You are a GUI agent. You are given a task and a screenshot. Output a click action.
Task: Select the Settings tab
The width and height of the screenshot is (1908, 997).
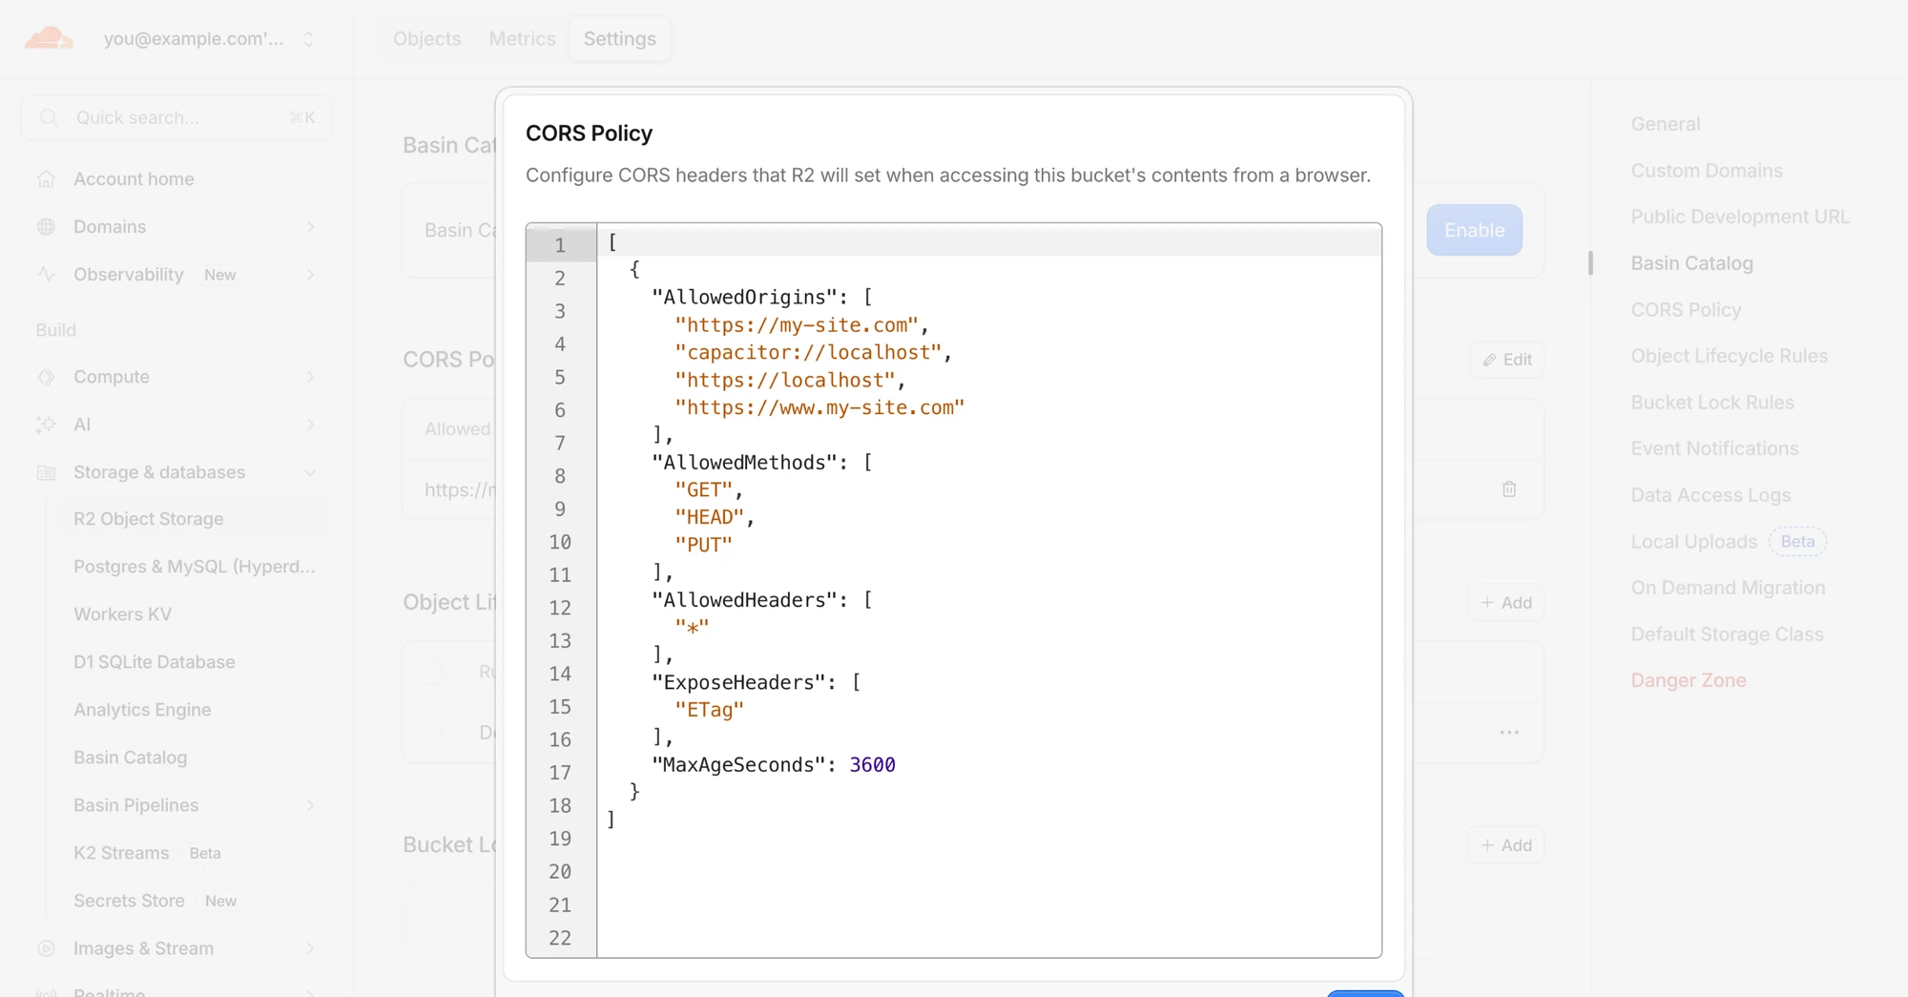(620, 39)
